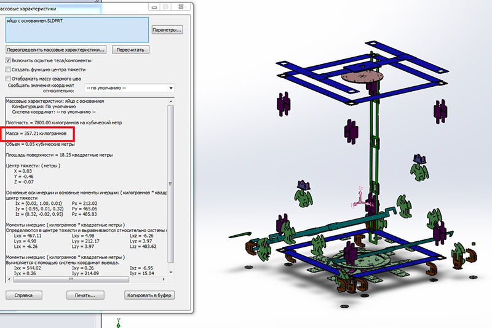Image resolution: width=492 pixels, height=328 pixels.
Task: Click the Пересчитать button
Action: click(x=130, y=50)
